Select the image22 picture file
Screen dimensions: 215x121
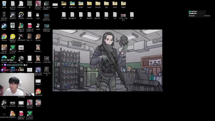tap(38, 82)
